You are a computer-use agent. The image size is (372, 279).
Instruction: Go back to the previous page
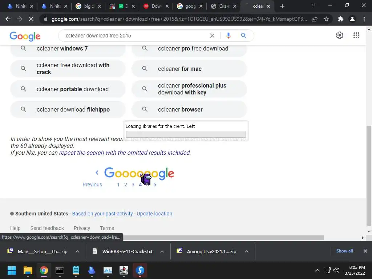coord(8,19)
